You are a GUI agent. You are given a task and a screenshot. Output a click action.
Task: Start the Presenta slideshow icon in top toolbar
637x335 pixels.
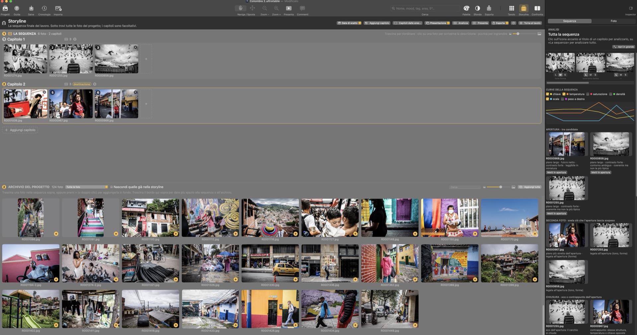click(x=289, y=8)
